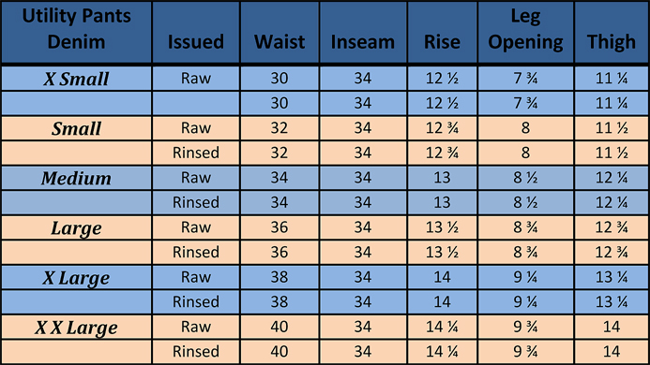
Task: Click the X X Large size label
Action: 76,327
